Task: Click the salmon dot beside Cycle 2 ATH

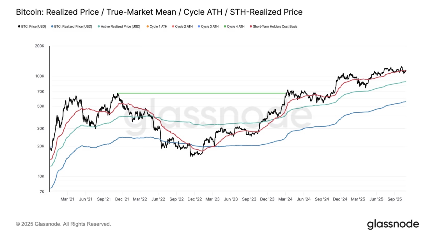Action: pyautogui.click(x=173, y=27)
